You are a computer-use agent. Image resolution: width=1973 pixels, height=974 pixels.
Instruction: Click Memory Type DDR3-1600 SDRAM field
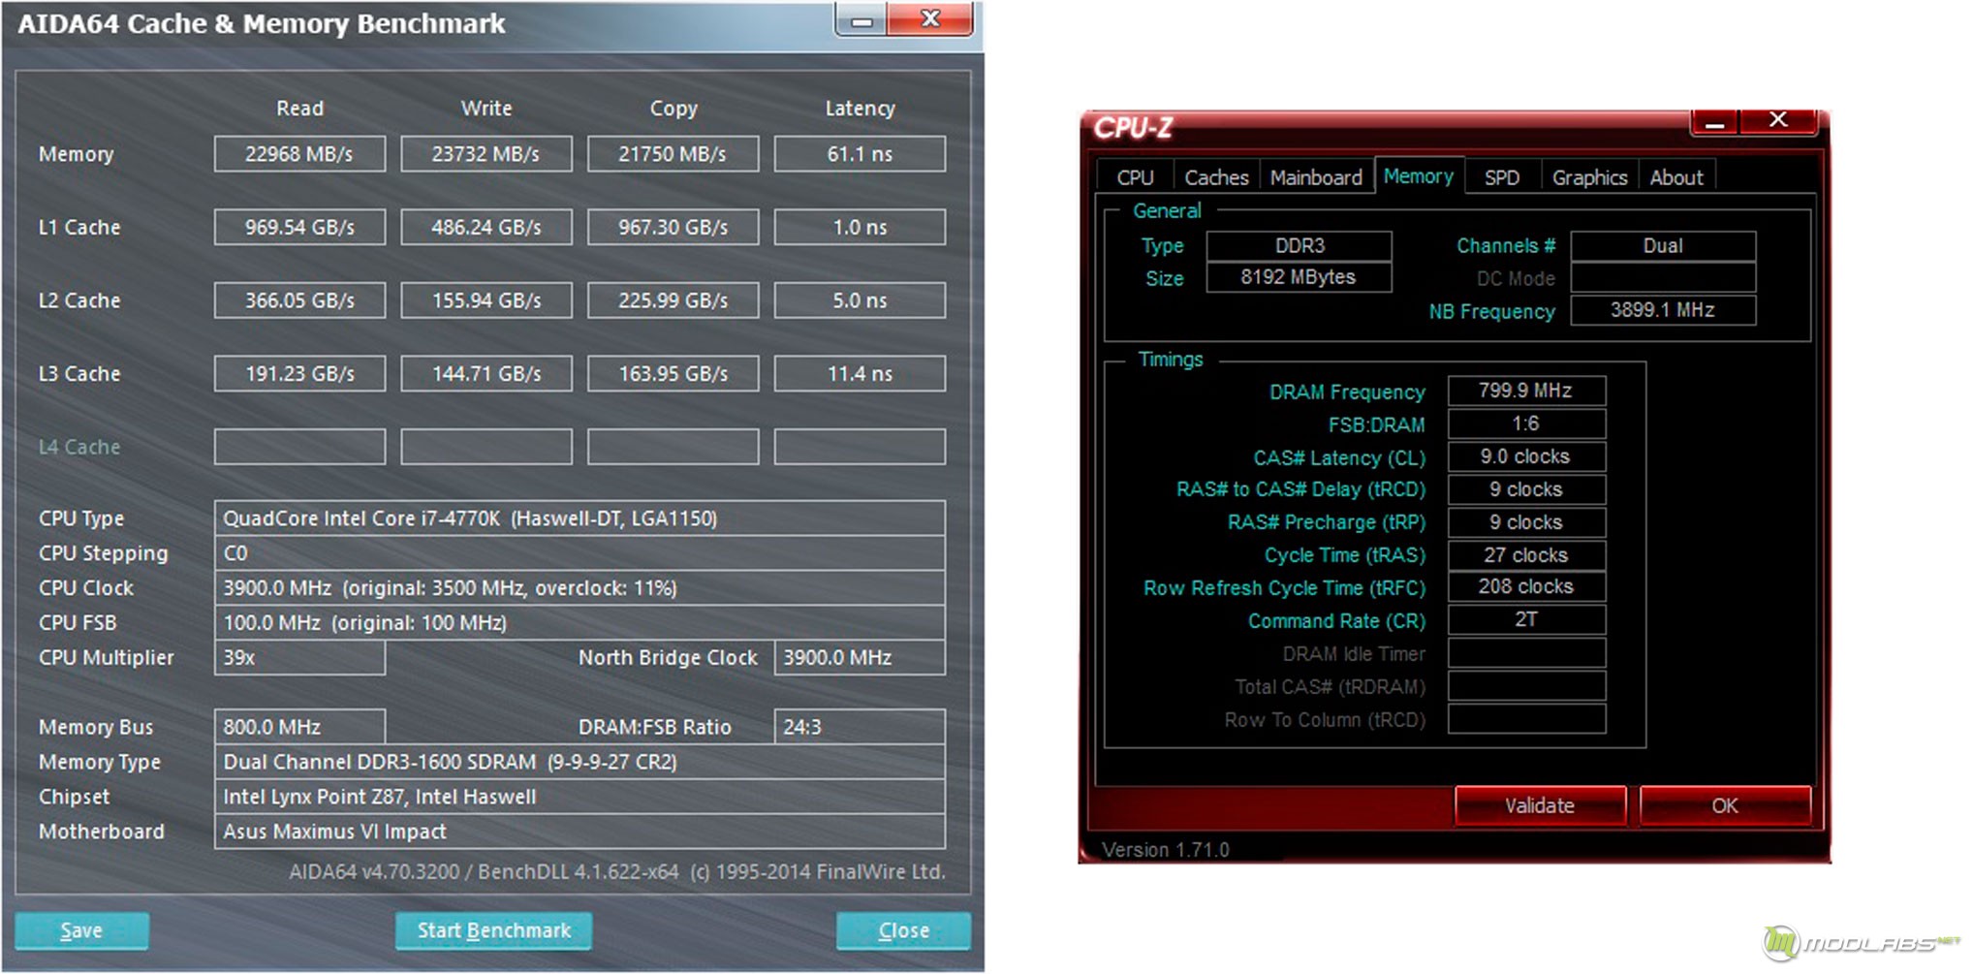[x=579, y=762]
